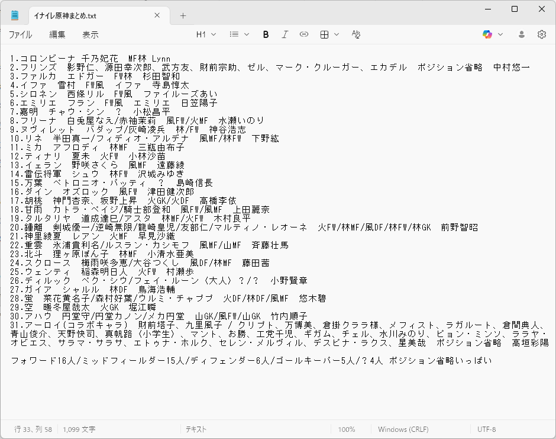Click the UTF-8 encoding in status bar
This screenshot has width=556, height=439.
[486, 430]
